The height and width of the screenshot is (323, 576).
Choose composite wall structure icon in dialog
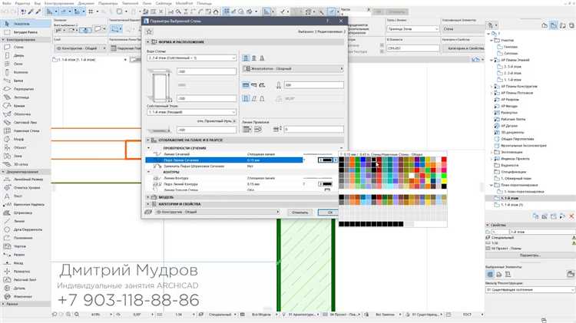point(254,58)
